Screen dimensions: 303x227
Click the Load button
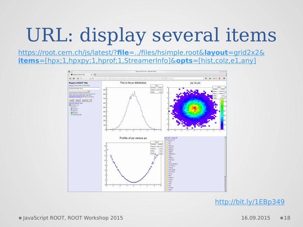pos(71,100)
